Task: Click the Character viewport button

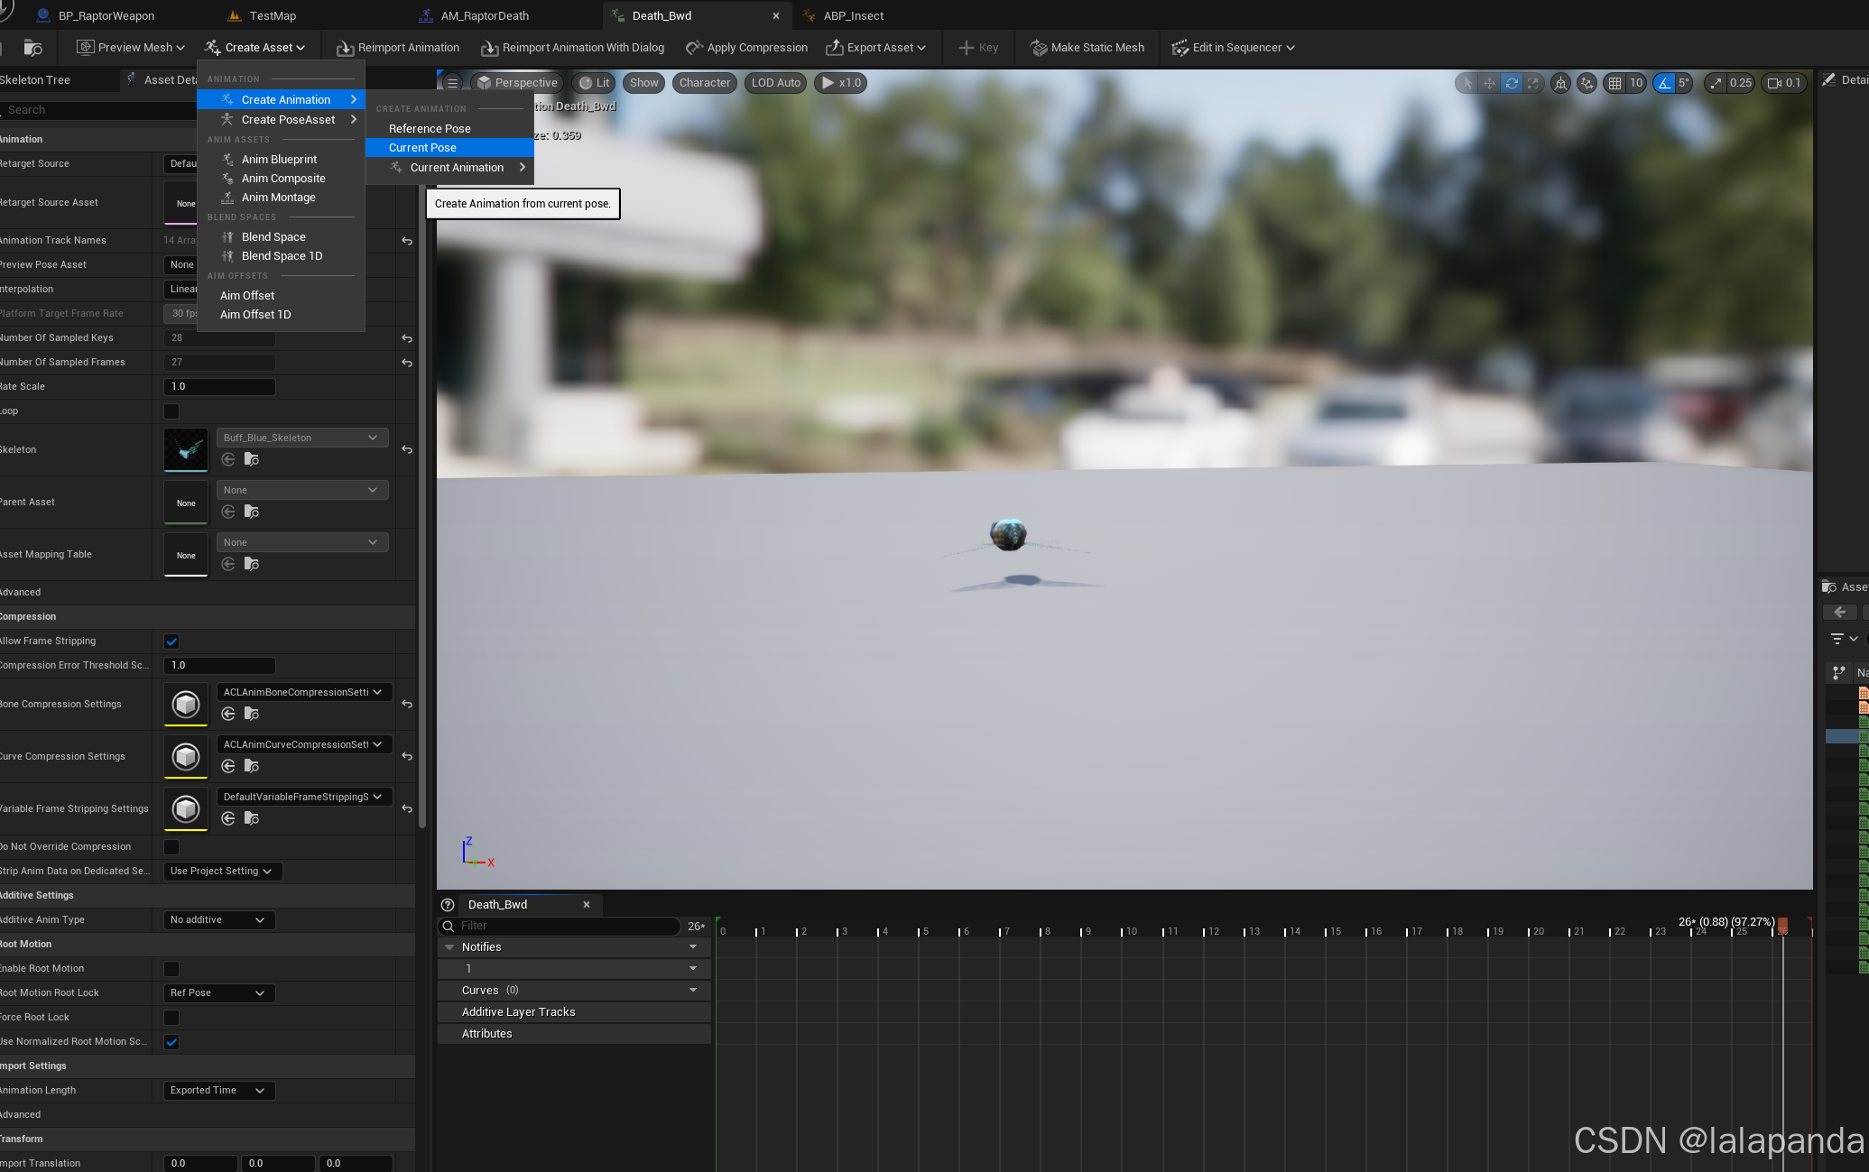Action: 704,83
